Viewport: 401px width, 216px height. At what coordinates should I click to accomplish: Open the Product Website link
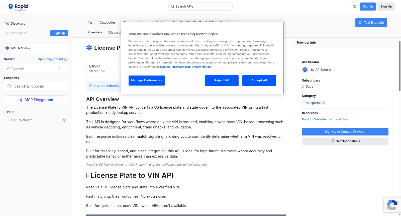pos(314,119)
